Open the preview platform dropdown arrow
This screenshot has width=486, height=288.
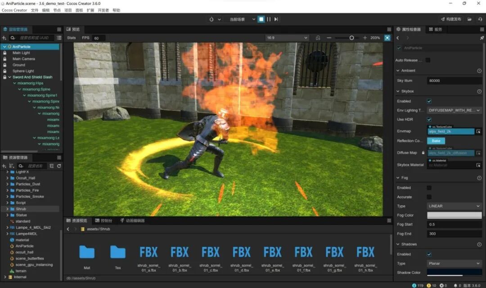click(219, 19)
